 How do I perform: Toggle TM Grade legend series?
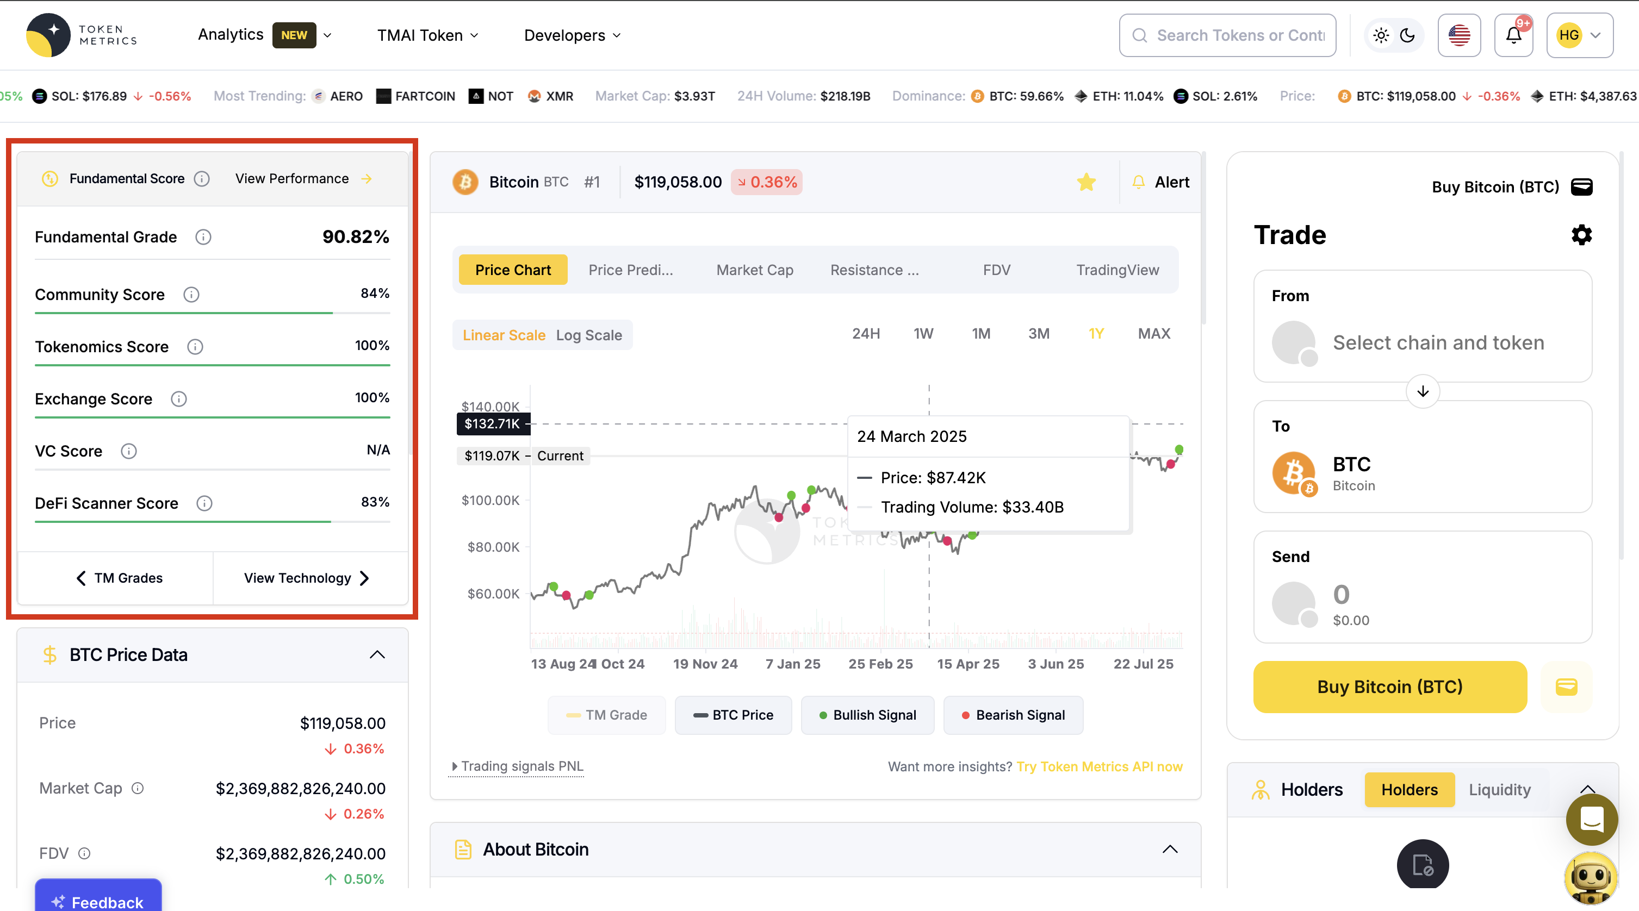tap(606, 715)
